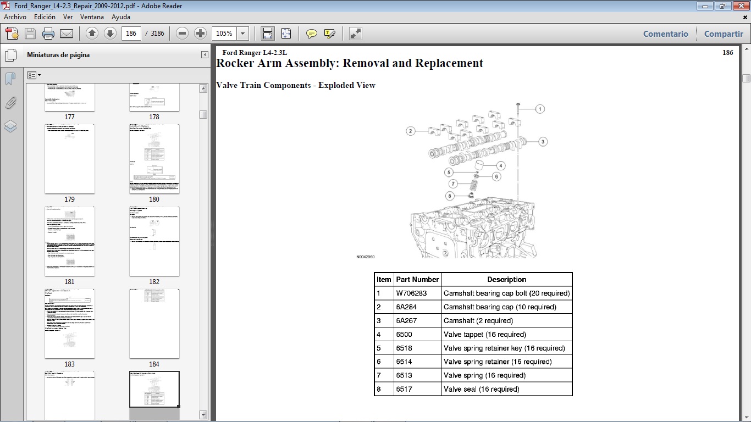
Task: Open thumbnail options dropdown menu
Action: pyautogui.click(x=34, y=75)
